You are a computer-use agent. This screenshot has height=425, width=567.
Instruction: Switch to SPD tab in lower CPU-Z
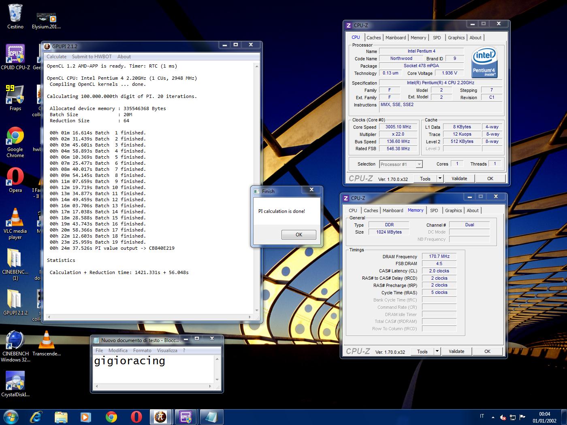point(434,210)
